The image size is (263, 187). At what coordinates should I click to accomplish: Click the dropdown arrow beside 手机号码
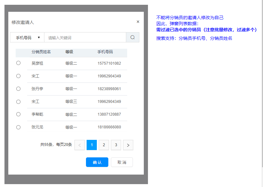point(39,38)
